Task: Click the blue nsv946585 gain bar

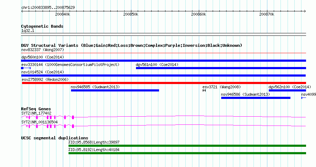Action: [x=115, y=90]
